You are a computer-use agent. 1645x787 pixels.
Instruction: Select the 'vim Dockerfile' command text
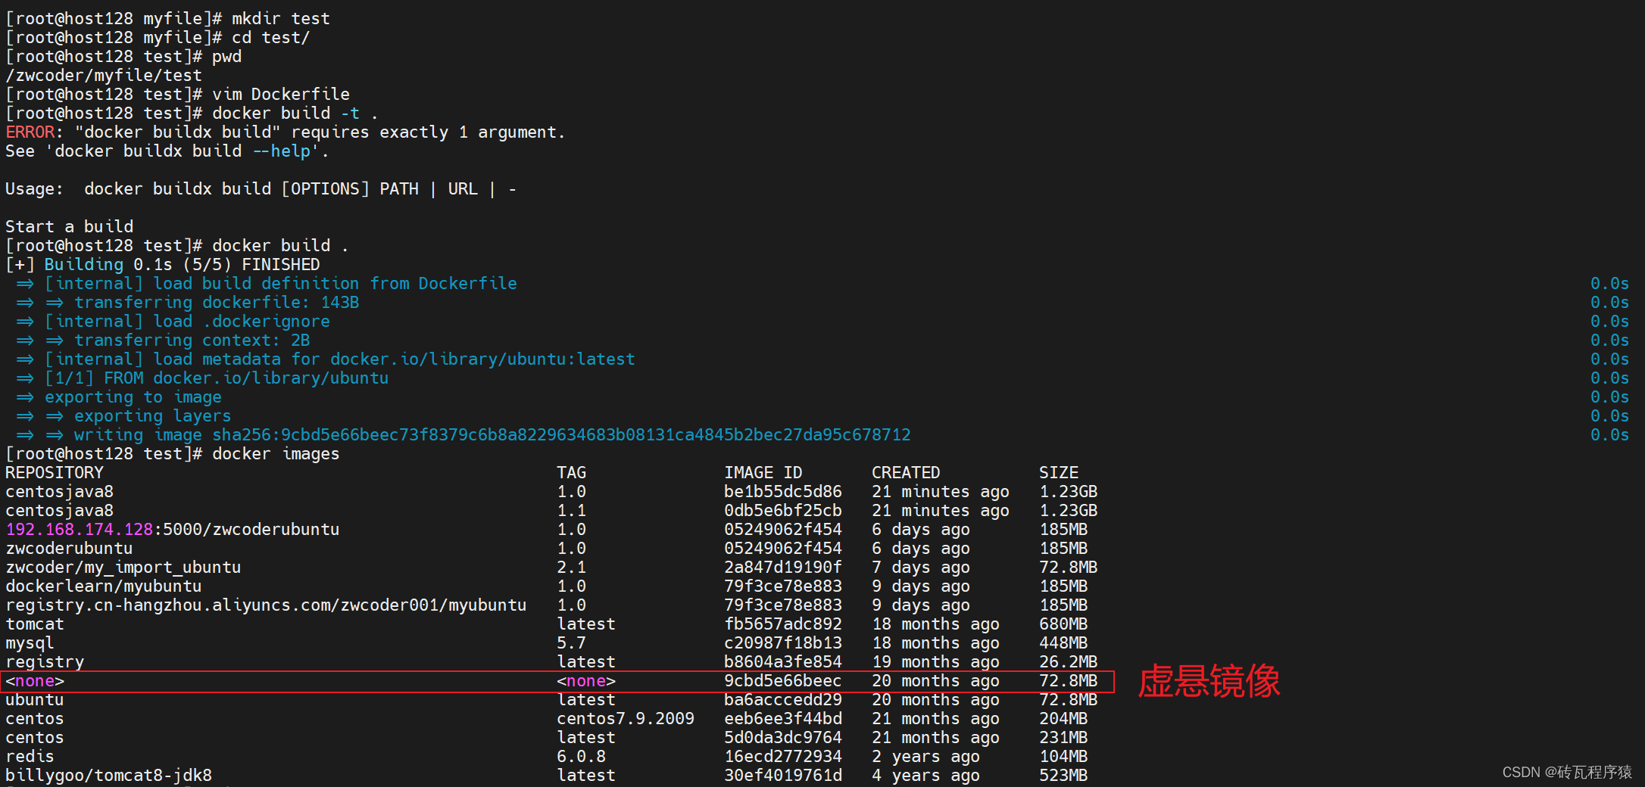click(281, 94)
